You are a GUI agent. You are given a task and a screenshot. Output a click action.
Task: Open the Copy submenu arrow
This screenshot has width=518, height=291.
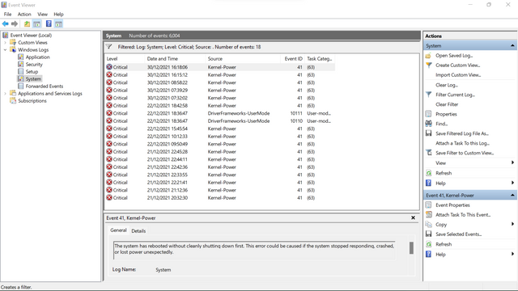pos(512,224)
